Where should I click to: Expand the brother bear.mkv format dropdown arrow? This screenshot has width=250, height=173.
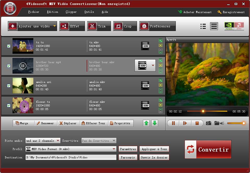coord(153,65)
